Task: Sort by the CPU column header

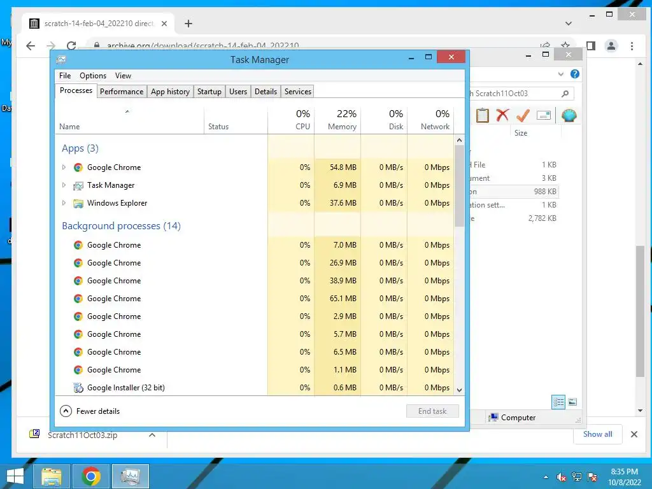Action: tap(290, 120)
